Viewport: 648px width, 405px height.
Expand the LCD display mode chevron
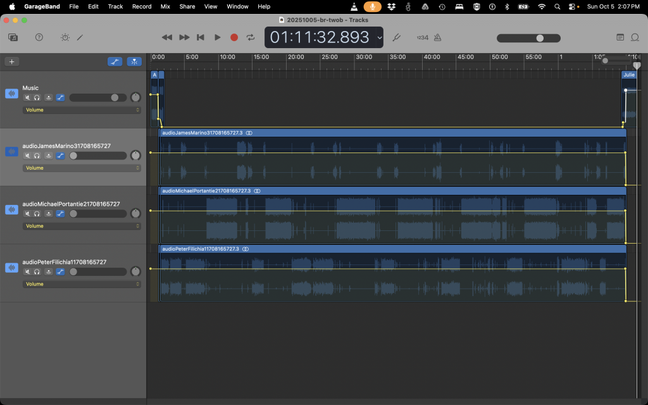[380, 37]
